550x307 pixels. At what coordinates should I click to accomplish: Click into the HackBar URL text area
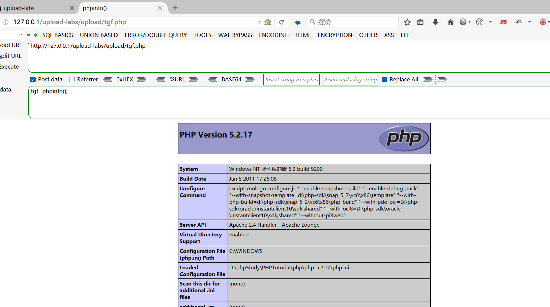289,56
